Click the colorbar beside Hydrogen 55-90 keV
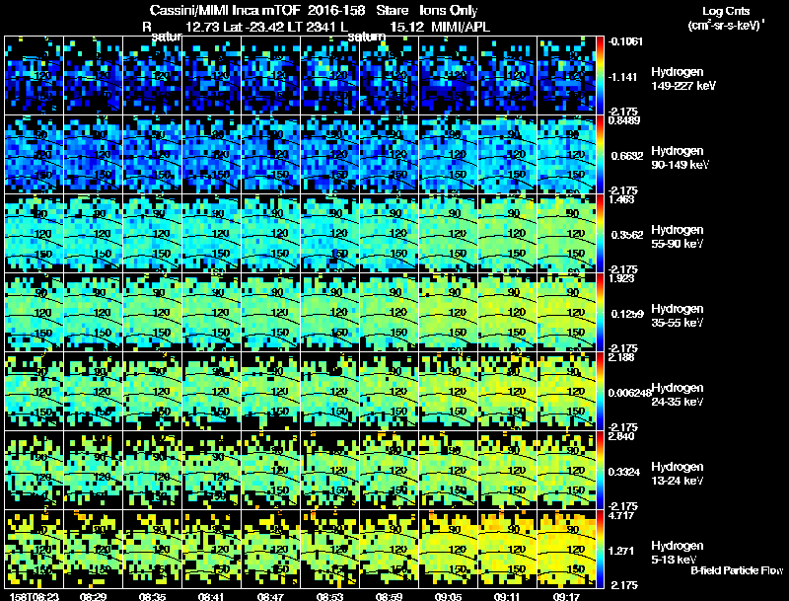 click(600, 234)
